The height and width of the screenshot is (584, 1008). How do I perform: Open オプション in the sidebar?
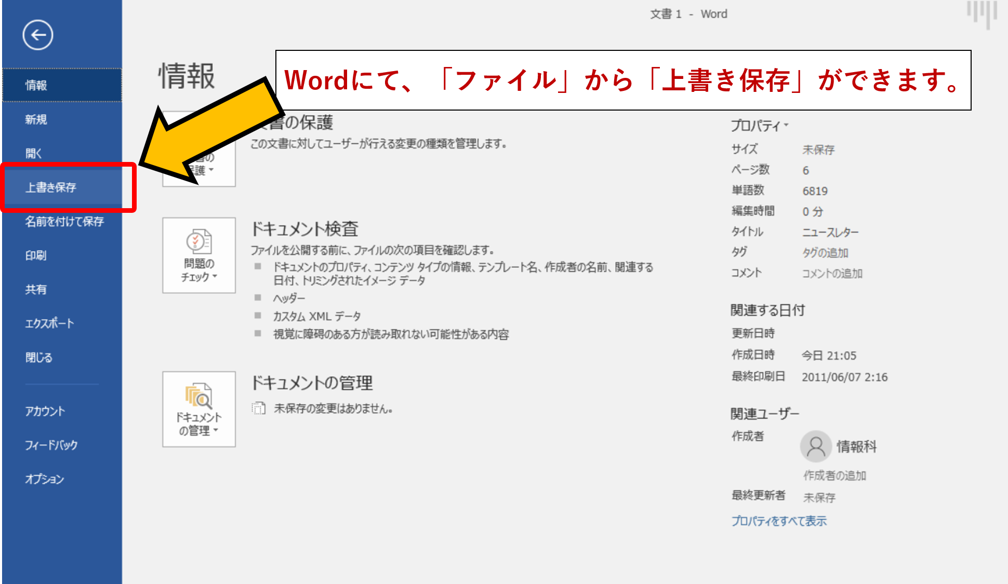point(62,479)
